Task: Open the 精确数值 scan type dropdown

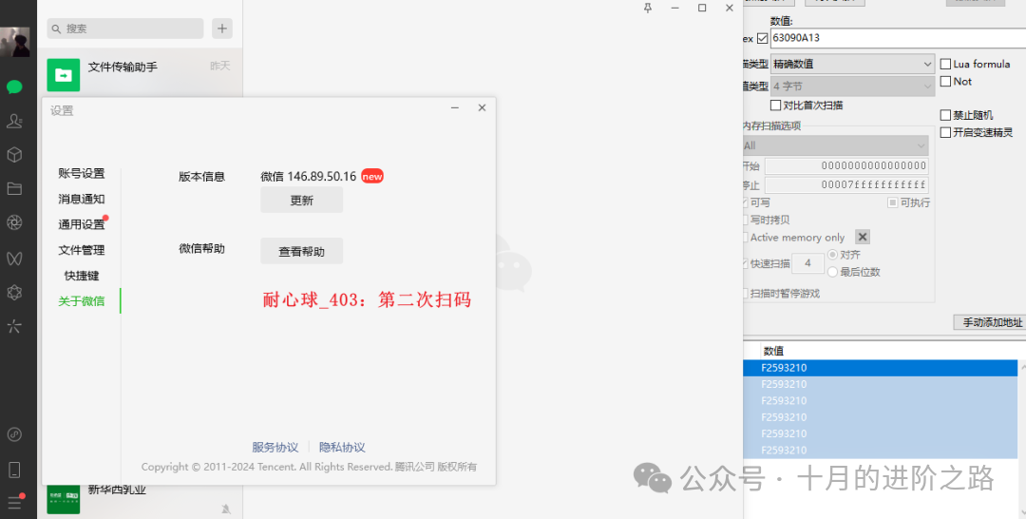Action: 852,64
